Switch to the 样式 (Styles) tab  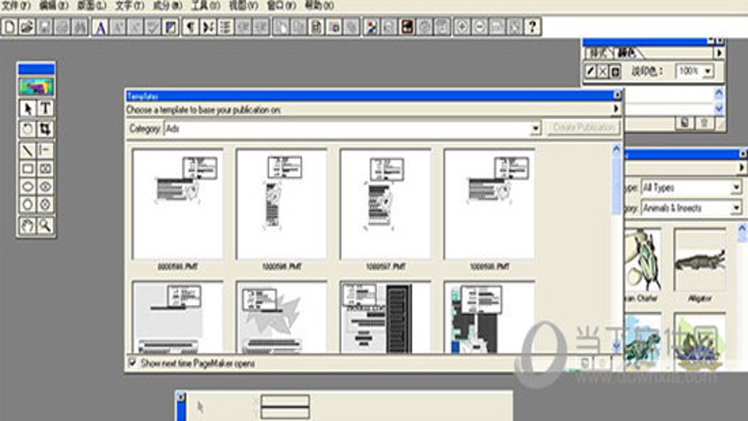click(x=599, y=53)
